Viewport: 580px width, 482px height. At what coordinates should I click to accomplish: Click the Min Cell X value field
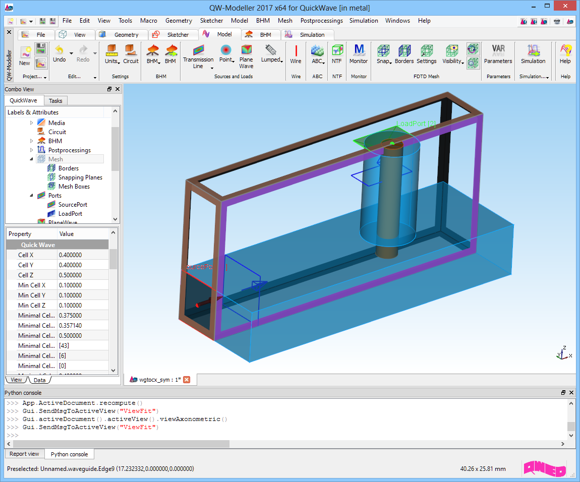pyautogui.click(x=83, y=285)
